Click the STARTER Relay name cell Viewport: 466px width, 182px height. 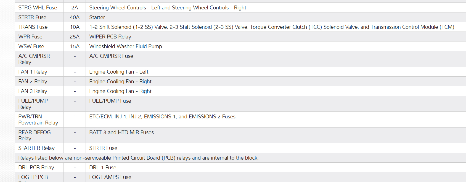[36, 148]
